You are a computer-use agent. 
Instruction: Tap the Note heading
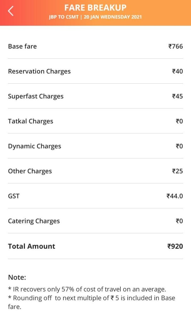(x=17, y=277)
